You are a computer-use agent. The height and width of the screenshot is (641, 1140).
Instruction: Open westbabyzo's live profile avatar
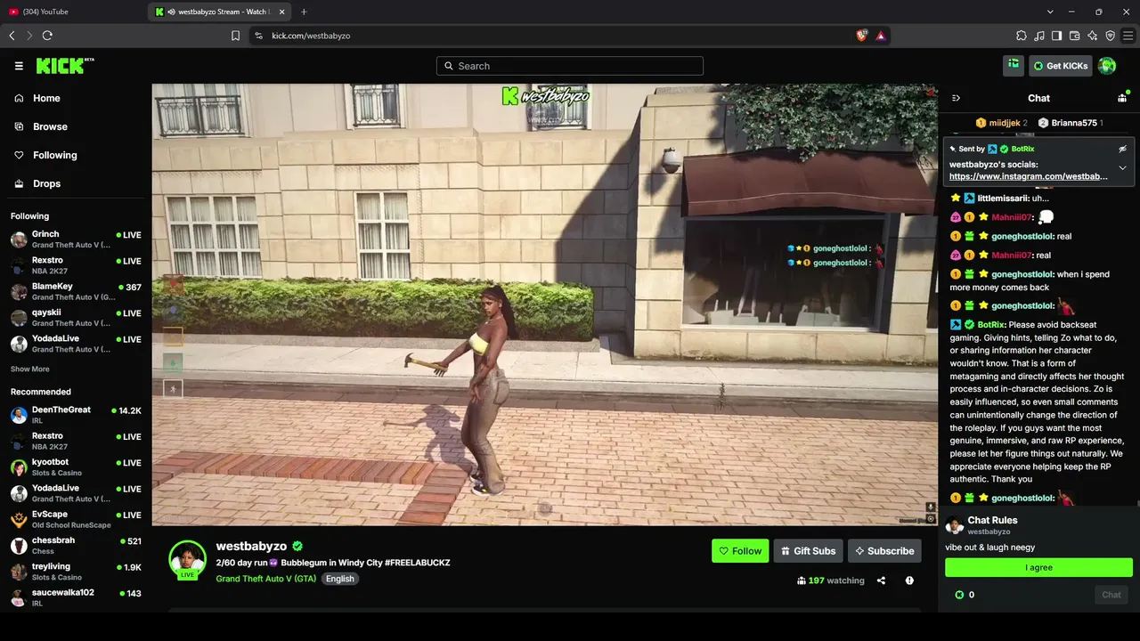point(188,559)
